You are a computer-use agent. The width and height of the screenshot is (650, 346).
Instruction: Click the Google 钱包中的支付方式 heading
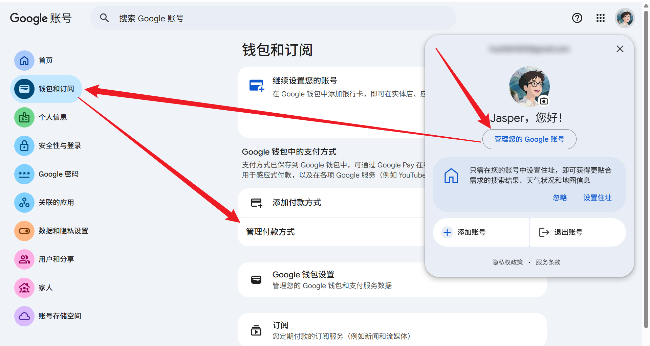(x=289, y=152)
